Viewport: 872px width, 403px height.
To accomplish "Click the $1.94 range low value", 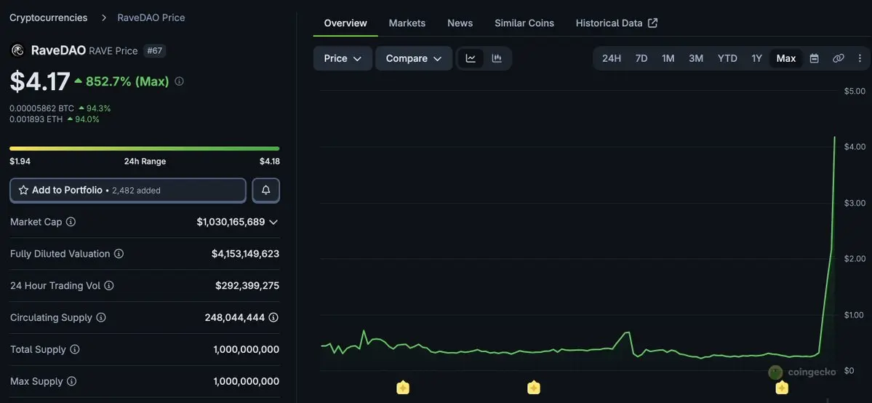I will pyautogui.click(x=20, y=161).
